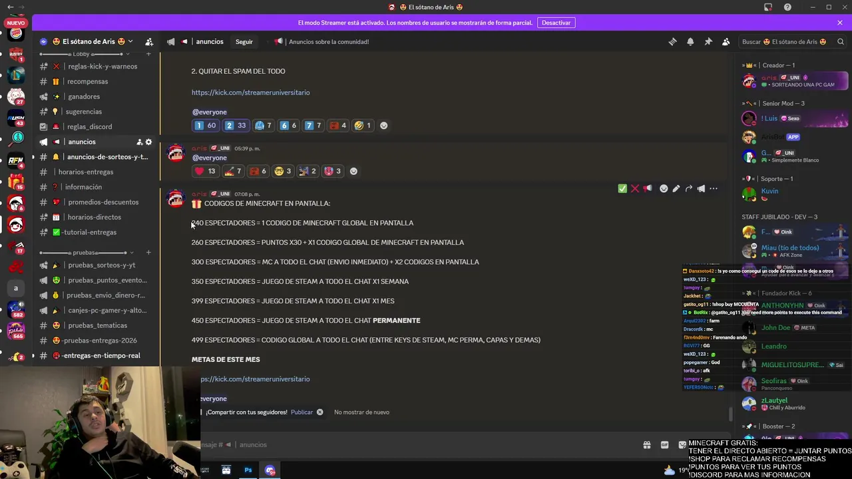The width and height of the screenshot is (852, 479).
Task: Open gift box server with 15 badge
Action: [16, 182]
